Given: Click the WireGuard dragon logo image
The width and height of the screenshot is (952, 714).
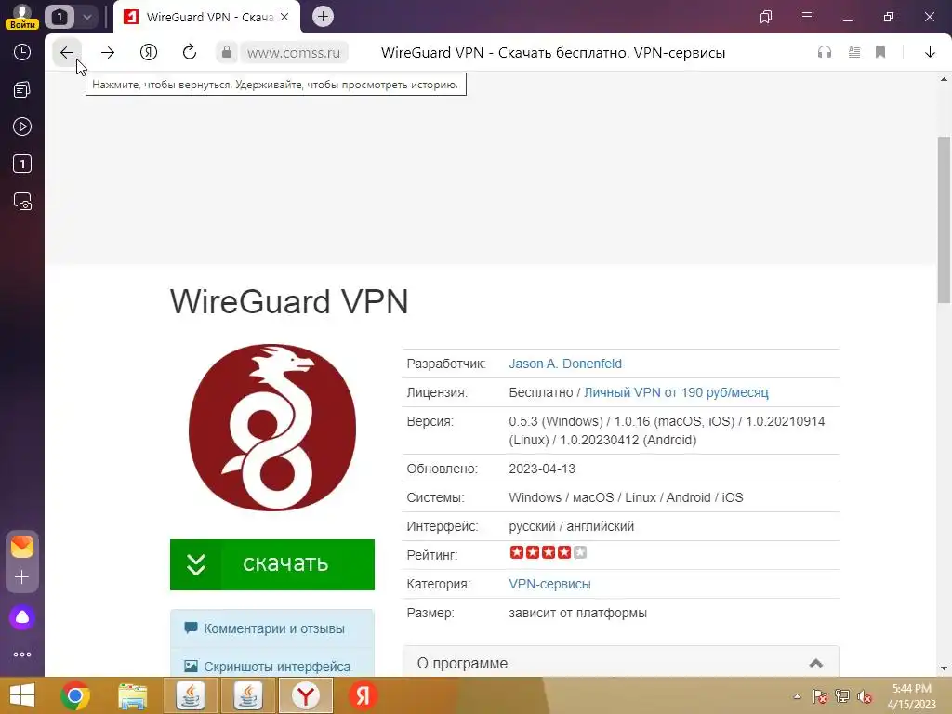Looking at the screenshot, I should (x=272, y=428).
